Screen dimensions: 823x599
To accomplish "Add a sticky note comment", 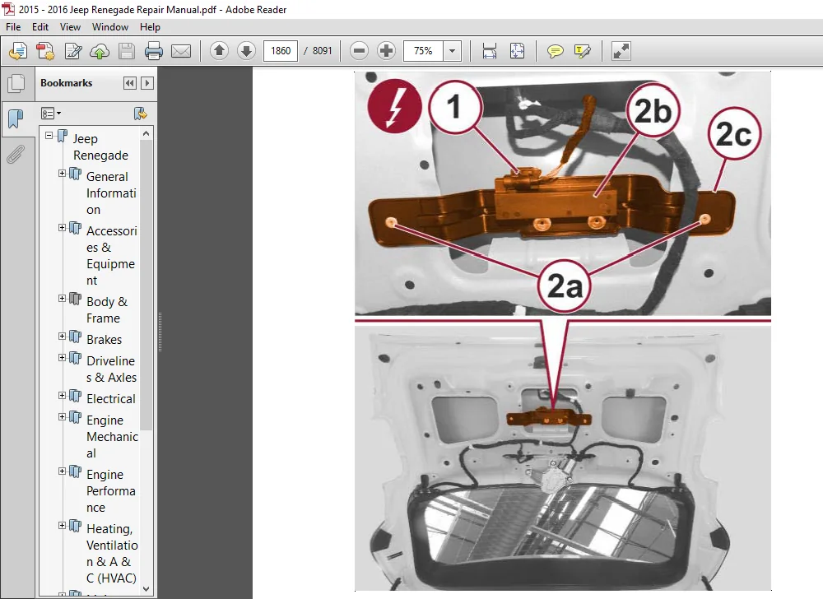I will 555,51.
